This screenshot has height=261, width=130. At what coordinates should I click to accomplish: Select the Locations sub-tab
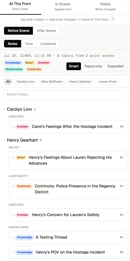pyautogui.click(x=48, y=44)
